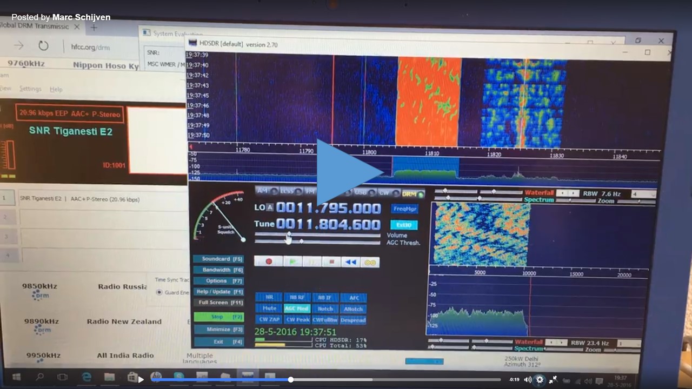Click Help / Update [F1]

pyautogui.click(x=219, y=292)
